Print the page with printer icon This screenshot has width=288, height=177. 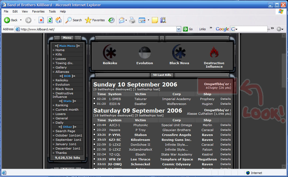coord(132,20)
